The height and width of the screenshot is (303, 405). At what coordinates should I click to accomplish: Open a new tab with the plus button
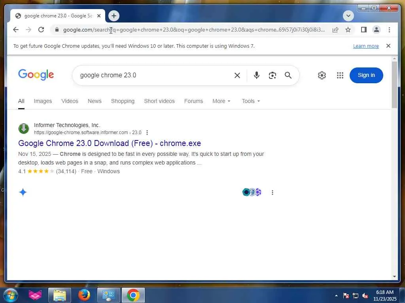click(114, 16)
